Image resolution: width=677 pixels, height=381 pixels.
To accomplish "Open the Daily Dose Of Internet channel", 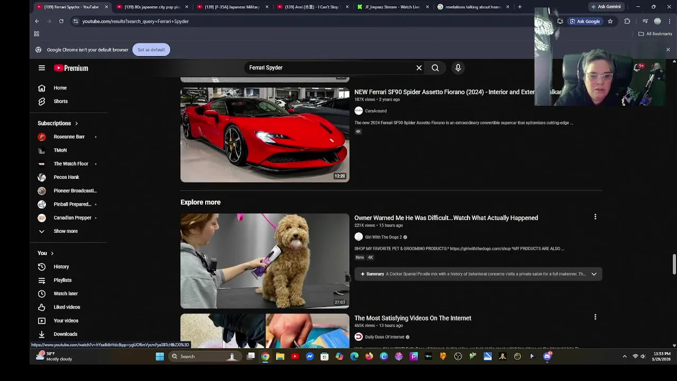I will coord(385,337).
